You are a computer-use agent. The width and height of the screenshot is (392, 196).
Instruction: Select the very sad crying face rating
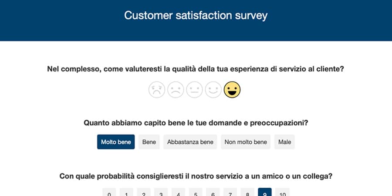pos(157,90)
